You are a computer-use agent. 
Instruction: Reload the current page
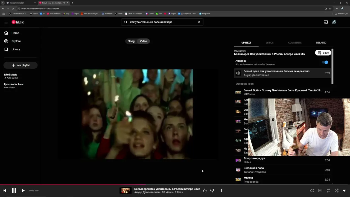coord(13,8)
